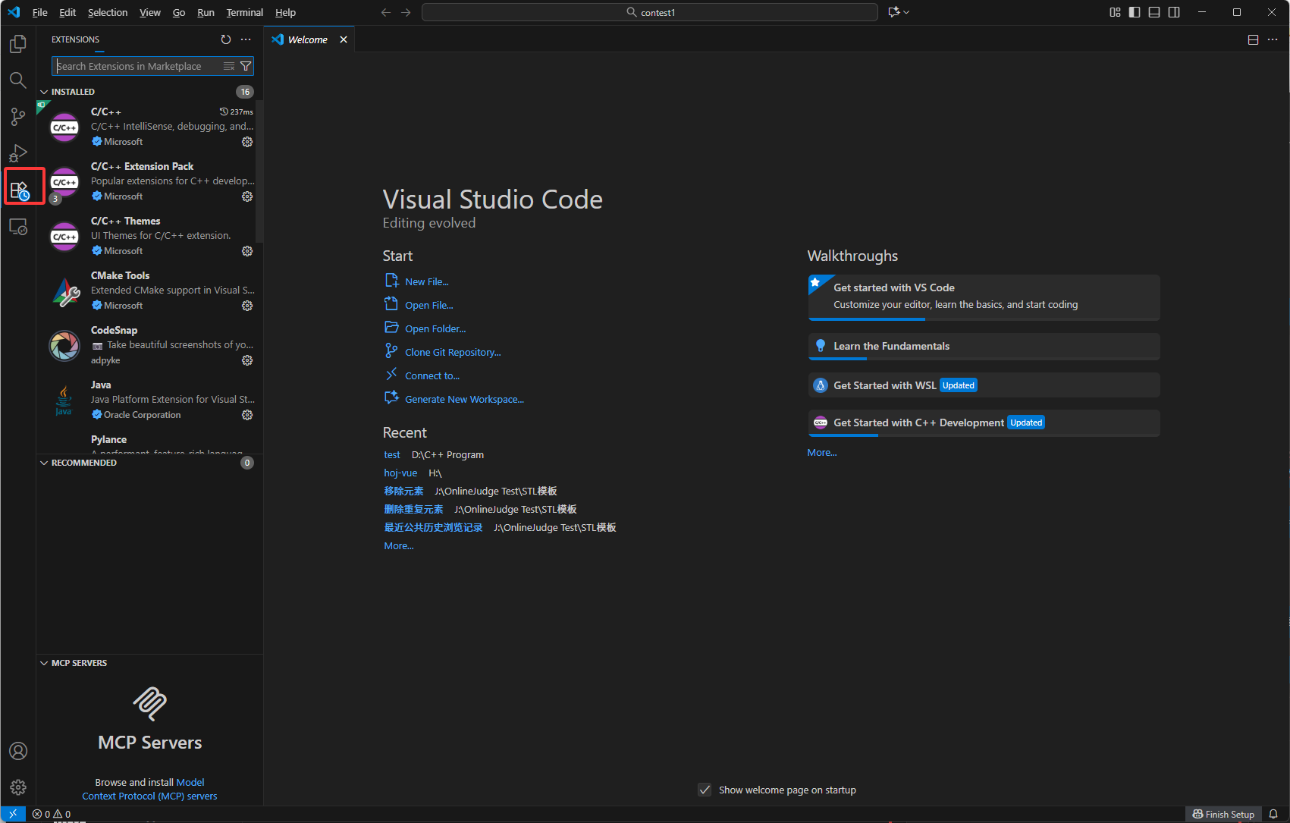Open the Search view in activity bar
The width and height of the screenshot is (1290, 823).
[18, 80]
